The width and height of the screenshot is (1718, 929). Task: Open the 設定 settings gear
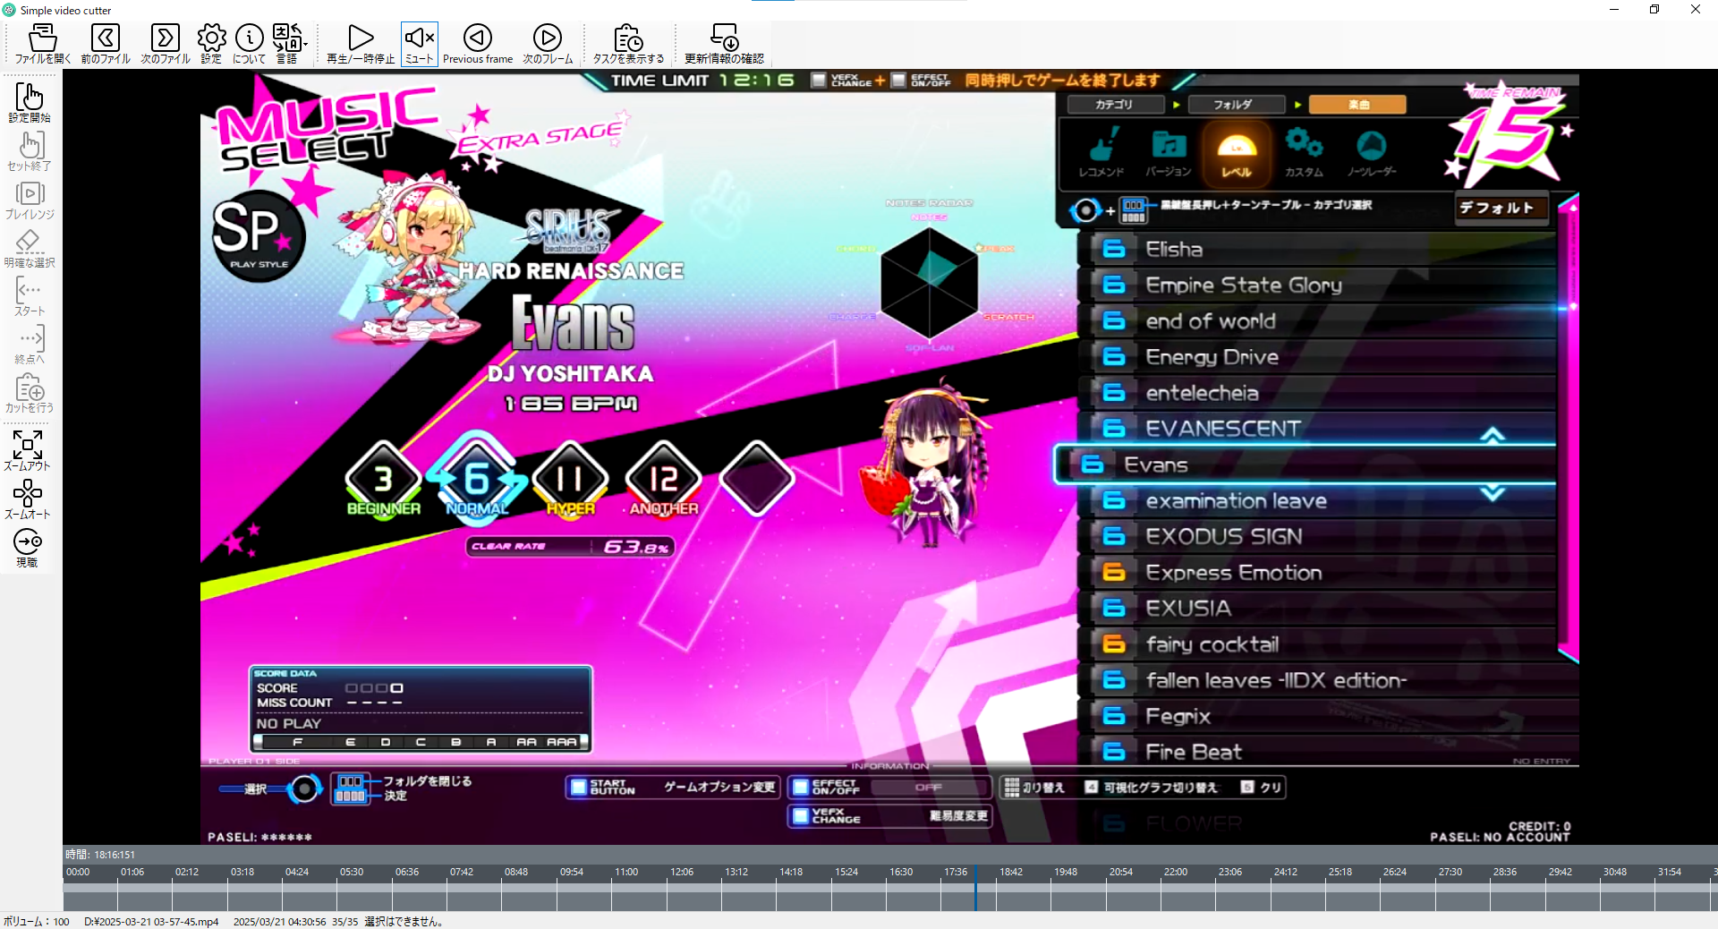(211, 44)
